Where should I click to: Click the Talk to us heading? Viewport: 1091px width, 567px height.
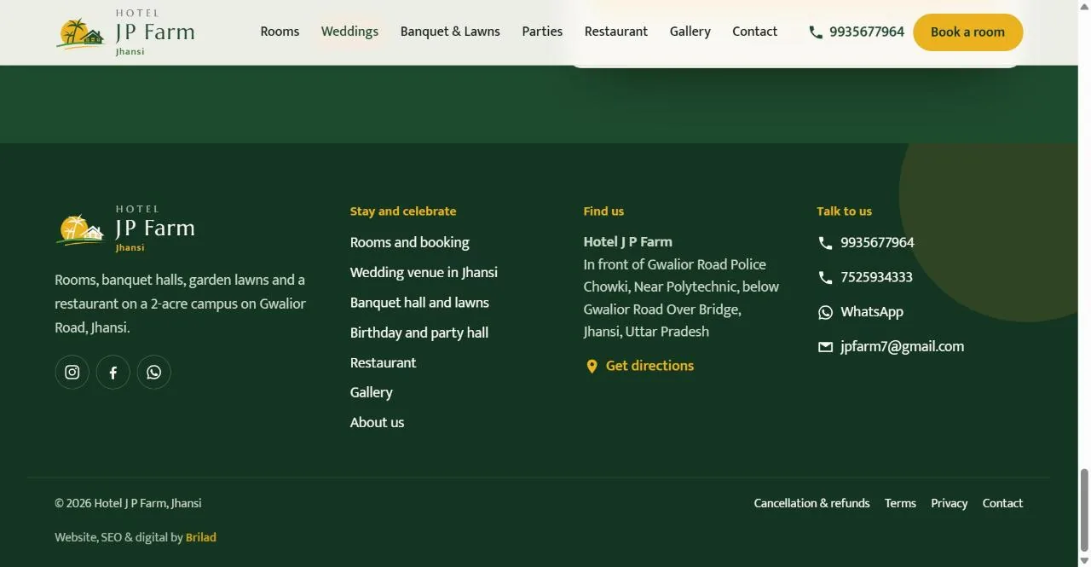pos(845,211)
